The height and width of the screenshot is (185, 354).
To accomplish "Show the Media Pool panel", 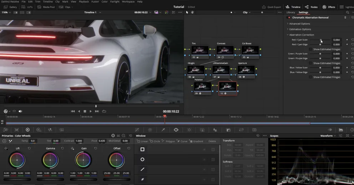I will point(46,7).
